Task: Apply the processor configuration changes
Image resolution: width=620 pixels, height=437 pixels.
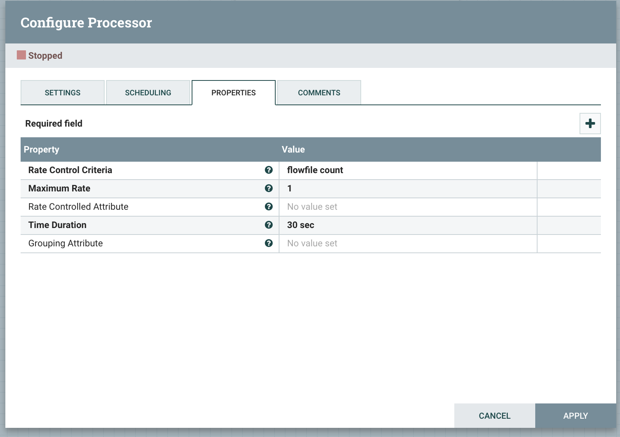Action: (x=575, y=416)
